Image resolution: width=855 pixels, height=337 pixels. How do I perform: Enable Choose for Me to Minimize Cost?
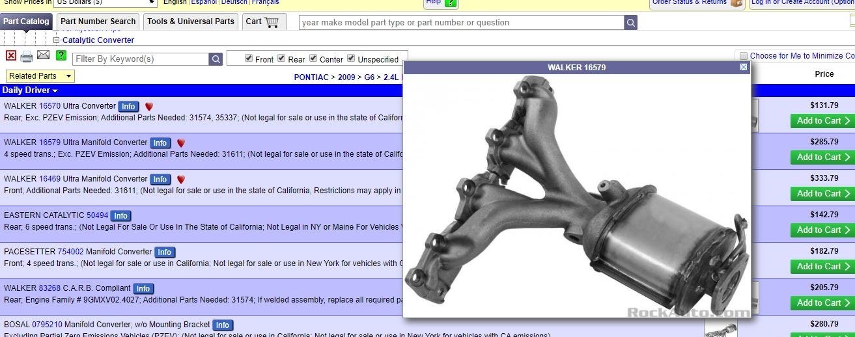743,56
